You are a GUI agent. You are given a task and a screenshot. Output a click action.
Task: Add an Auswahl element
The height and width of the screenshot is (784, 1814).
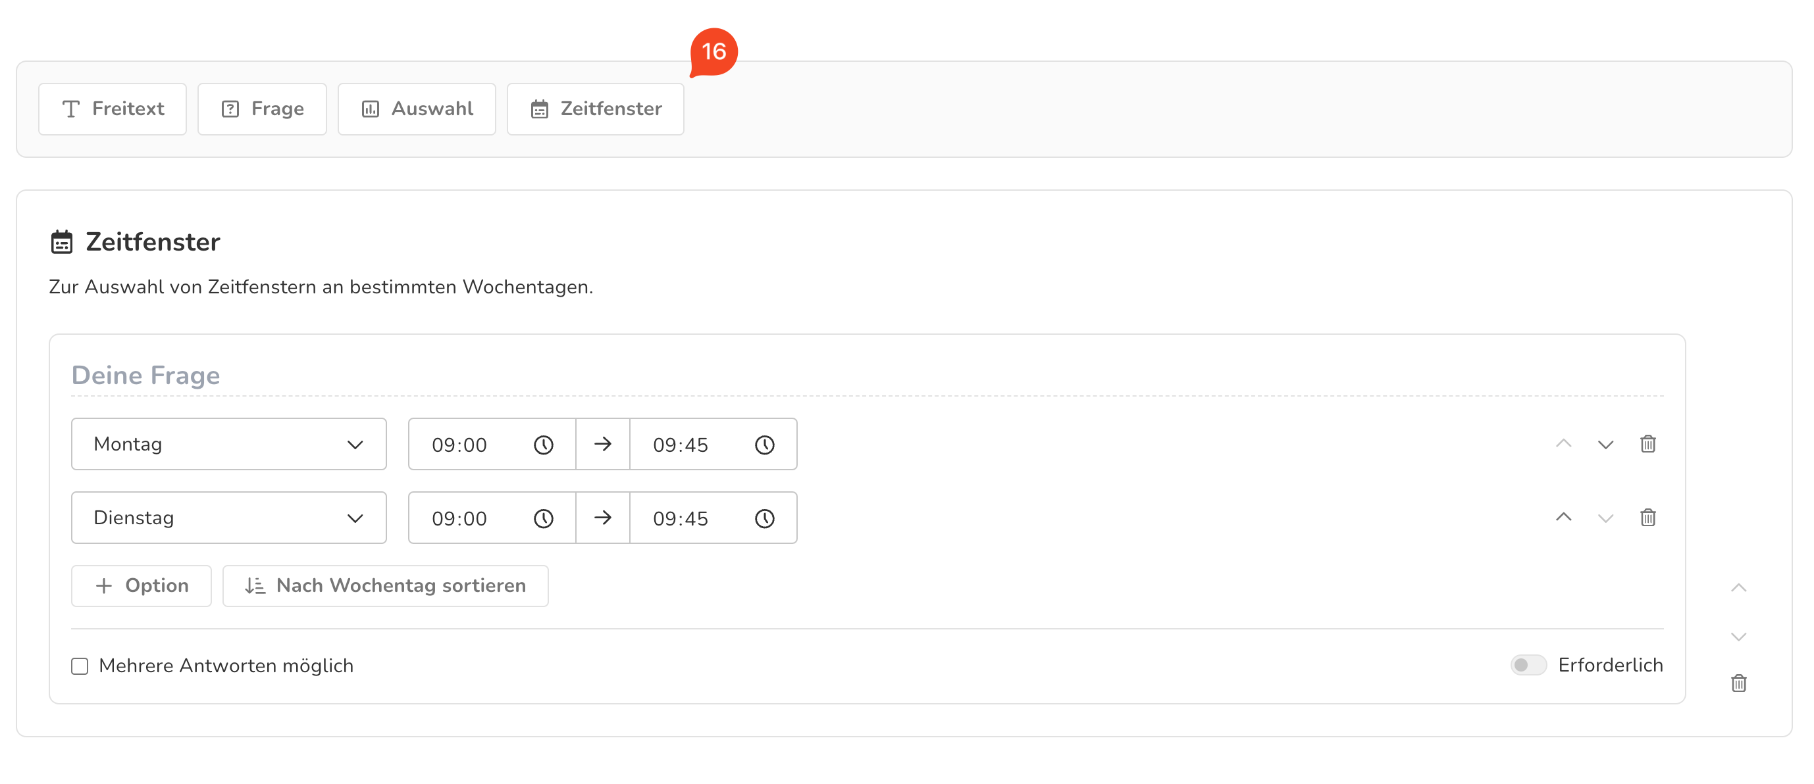[x=416, y=109]
